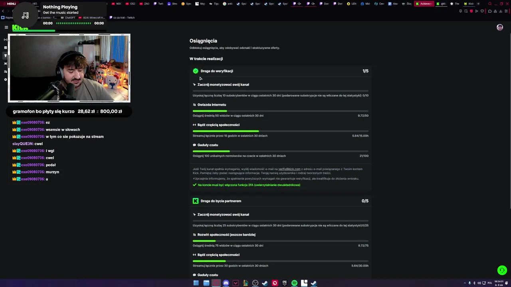Screen dimensions: 511x287
Task: Open Discord from the taskbar
Action: tap(226, 283)
